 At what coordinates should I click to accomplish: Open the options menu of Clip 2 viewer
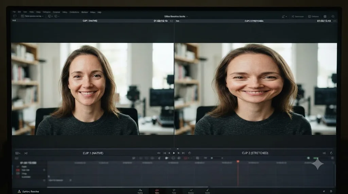click(x=335, y=21)
